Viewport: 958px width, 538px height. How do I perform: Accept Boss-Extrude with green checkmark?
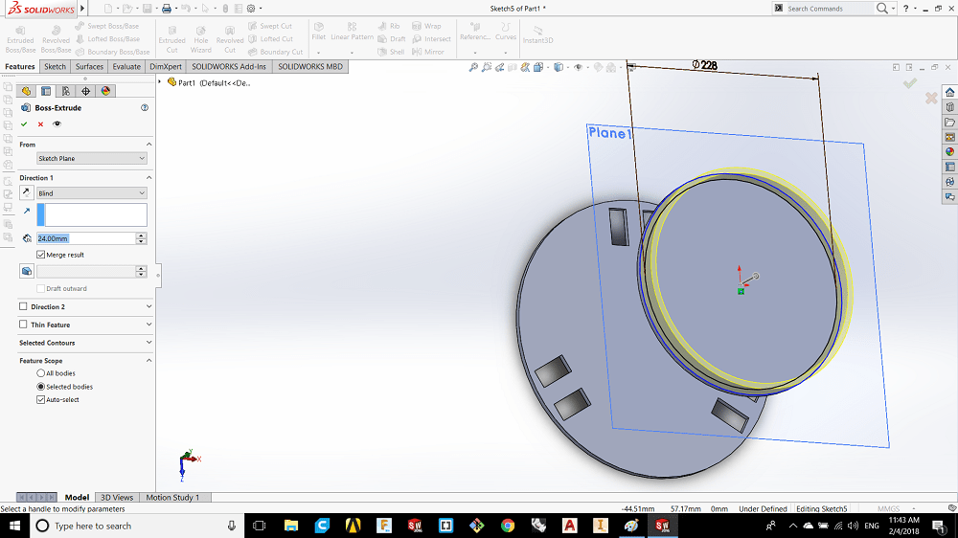tap(24, 123)
